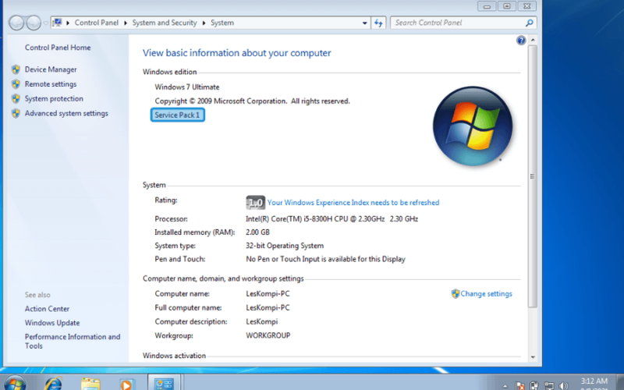
Task: Click the WORKGROUP value text
Action: coord(268,335)
